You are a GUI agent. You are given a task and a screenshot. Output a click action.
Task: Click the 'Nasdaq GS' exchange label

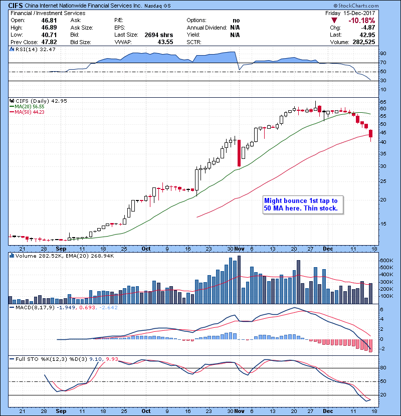[157, 6]
